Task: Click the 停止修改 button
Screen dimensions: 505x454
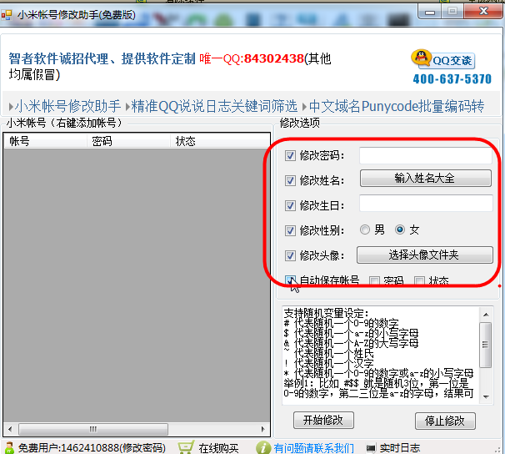Action: 445,421
